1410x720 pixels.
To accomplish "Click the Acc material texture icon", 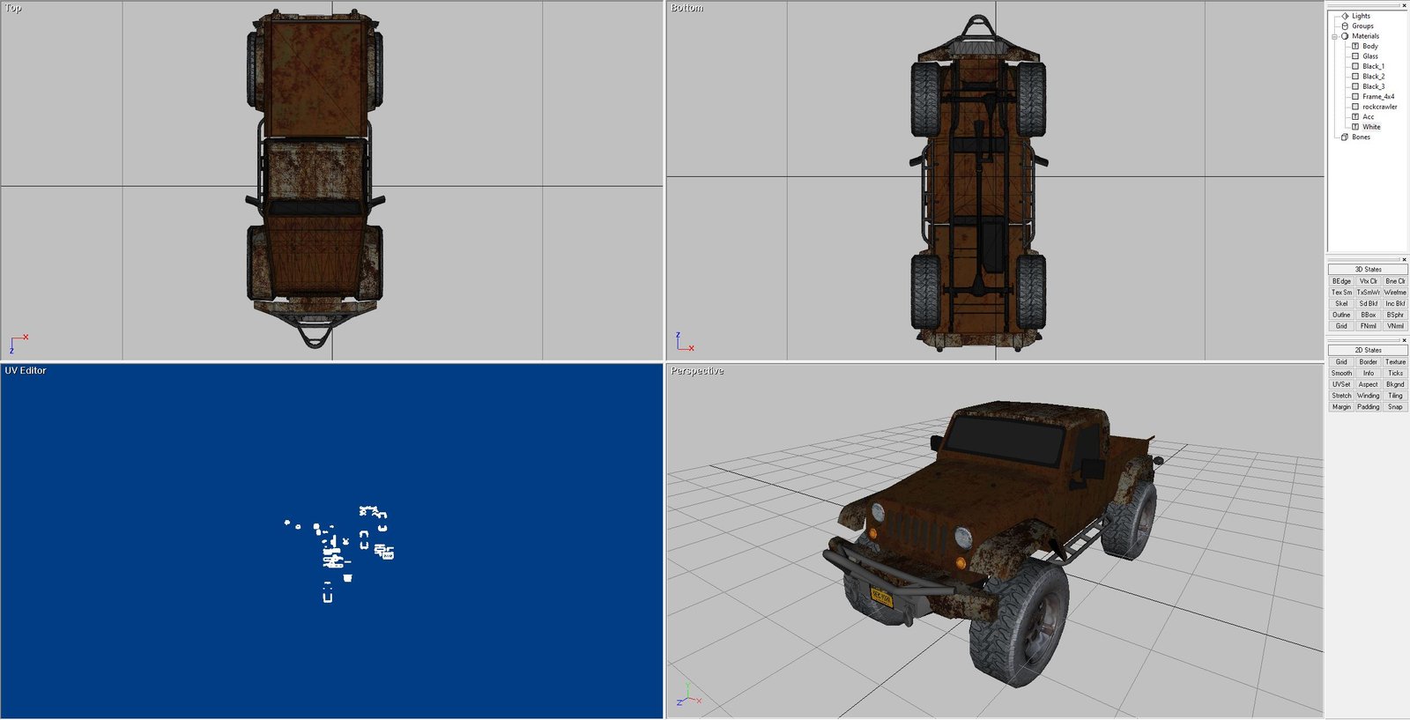I will point(1355,117).
